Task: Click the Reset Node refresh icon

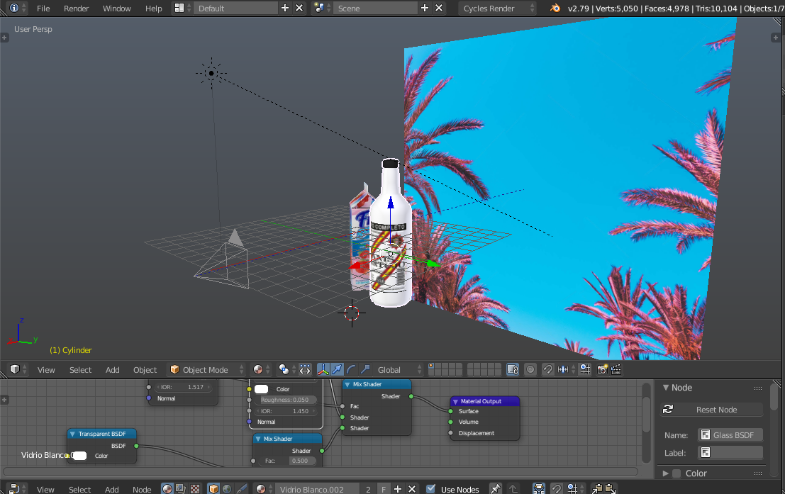Action: (x=668, y=410)
